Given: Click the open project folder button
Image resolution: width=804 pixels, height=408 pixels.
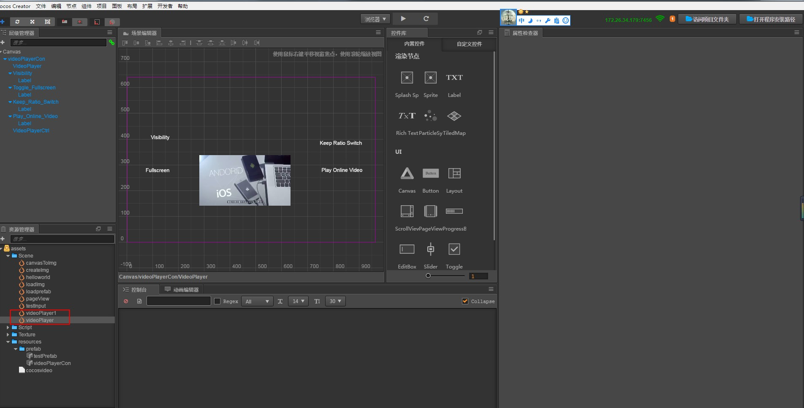Looking at the screenshot, I should [707, 19].
